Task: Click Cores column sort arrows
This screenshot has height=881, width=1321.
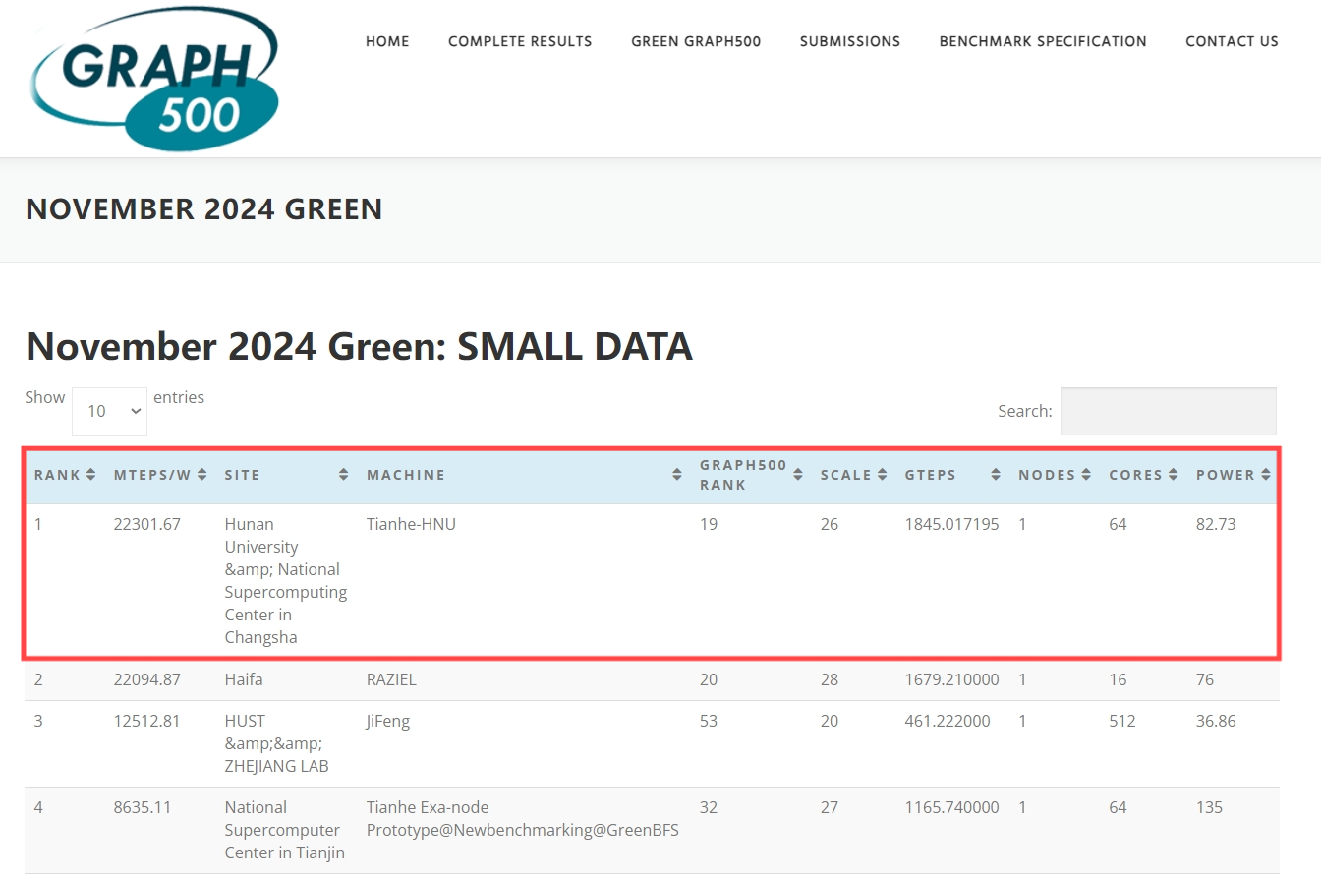Action: (x=1174, y=475)
